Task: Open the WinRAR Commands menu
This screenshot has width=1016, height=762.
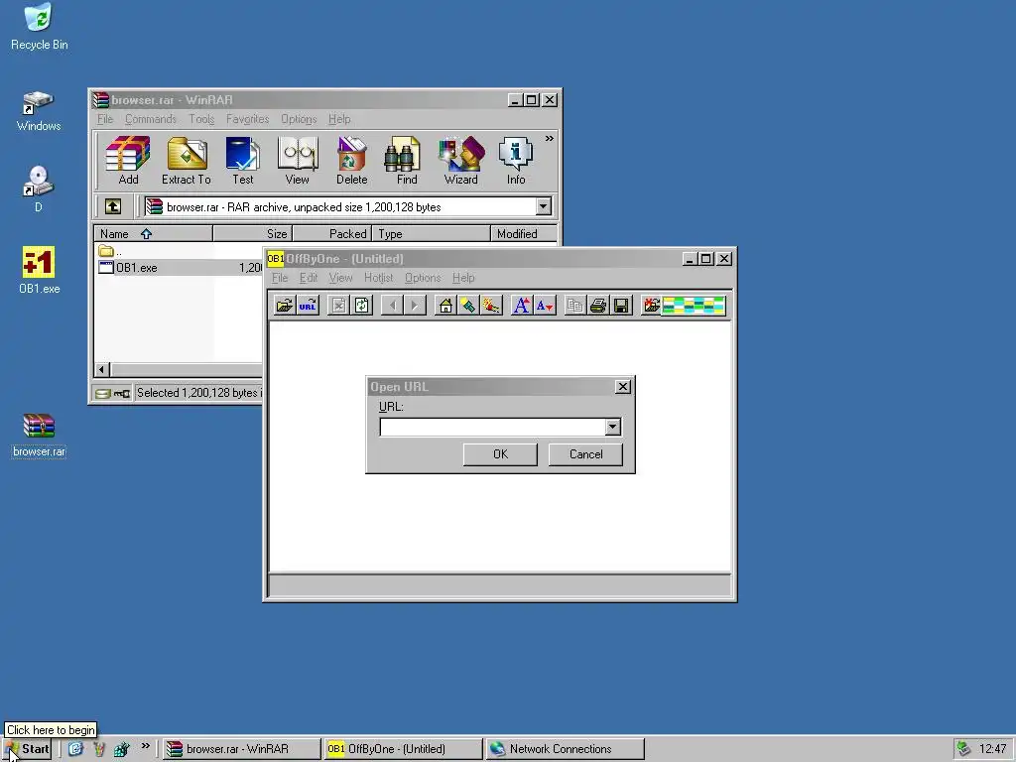Action: click(151, 119)
